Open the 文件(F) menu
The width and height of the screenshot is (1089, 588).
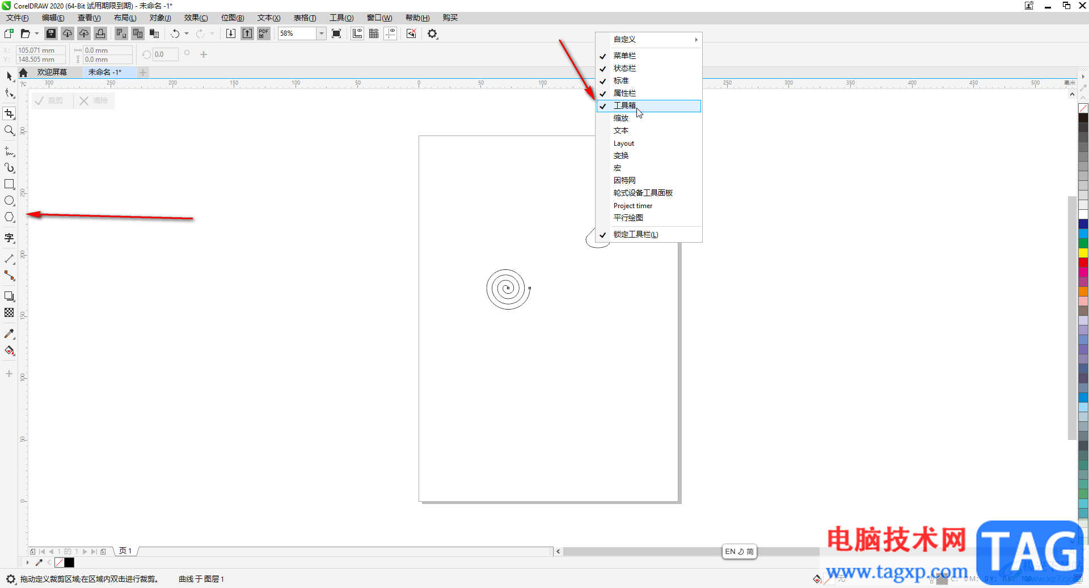(18, 18)
